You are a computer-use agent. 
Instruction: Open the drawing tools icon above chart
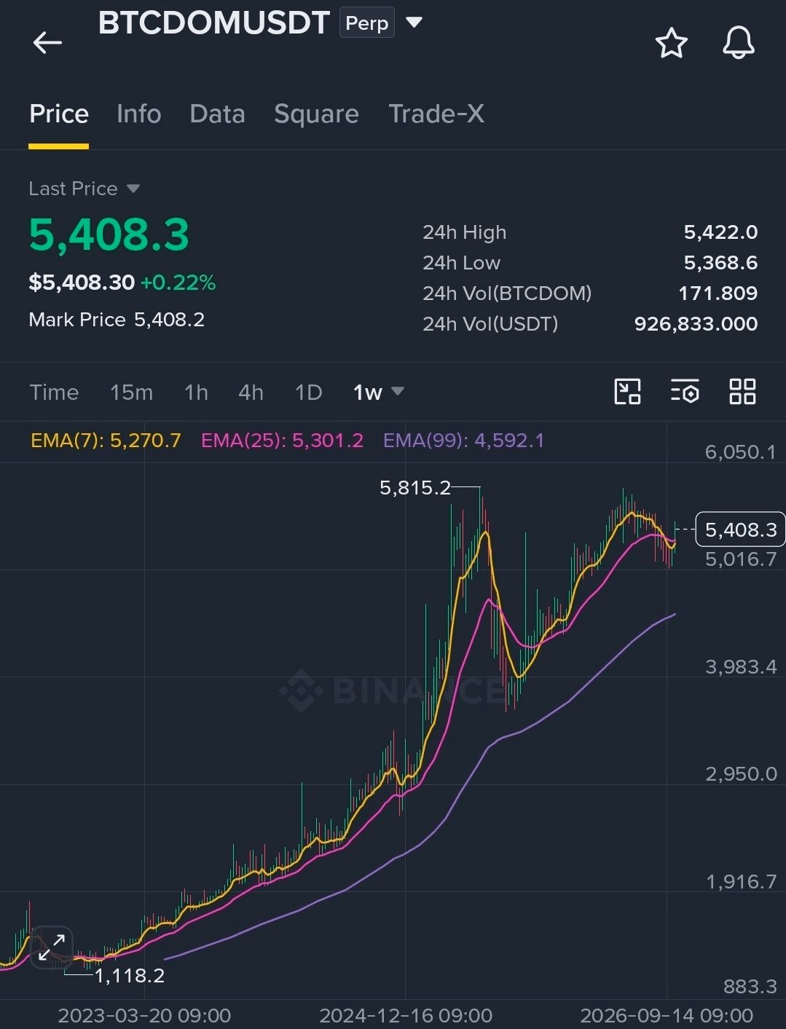tap(627, 392)
